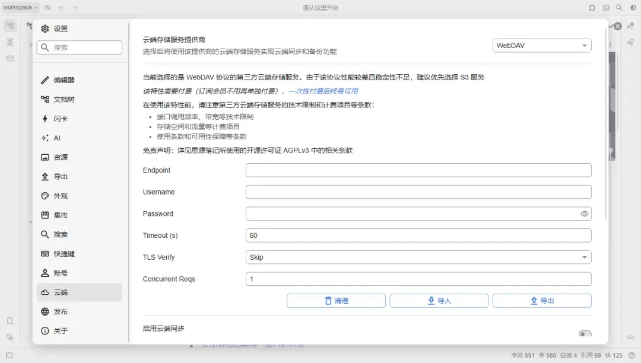Click the 导出 export button below the form
Screen dimensions: 641x363
pos(542,301)
